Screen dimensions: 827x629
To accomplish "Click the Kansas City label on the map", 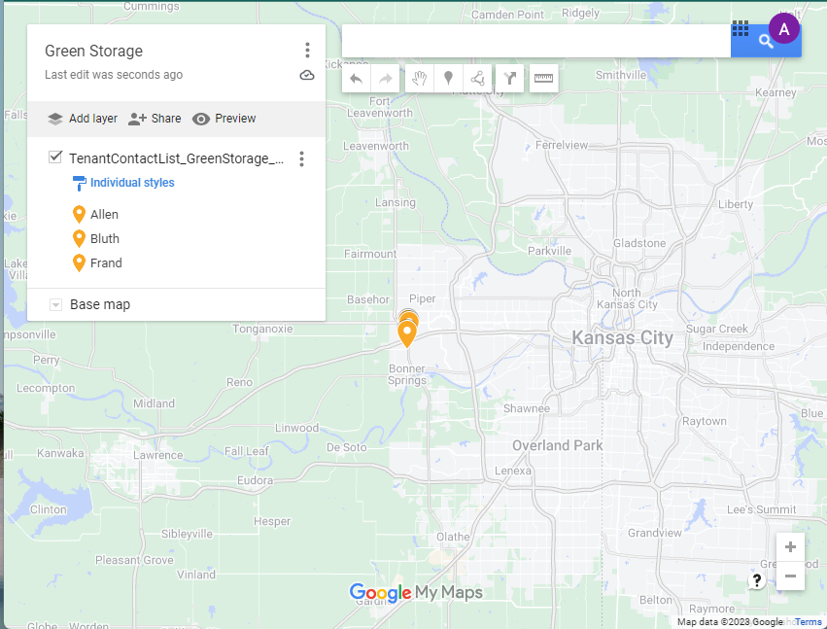I will (x=622, y=338).
